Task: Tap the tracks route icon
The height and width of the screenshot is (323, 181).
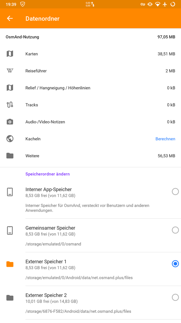Action: pyautogui.click(x=10, y=105)
